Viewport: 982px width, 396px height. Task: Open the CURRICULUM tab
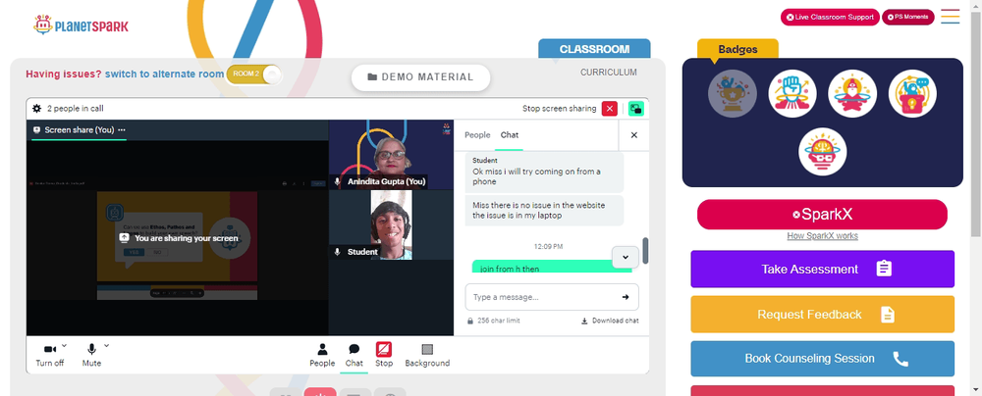[608, 73]
